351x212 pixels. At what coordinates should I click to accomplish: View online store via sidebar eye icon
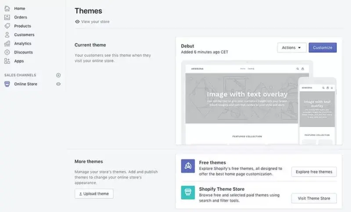(x=58, y=84)
